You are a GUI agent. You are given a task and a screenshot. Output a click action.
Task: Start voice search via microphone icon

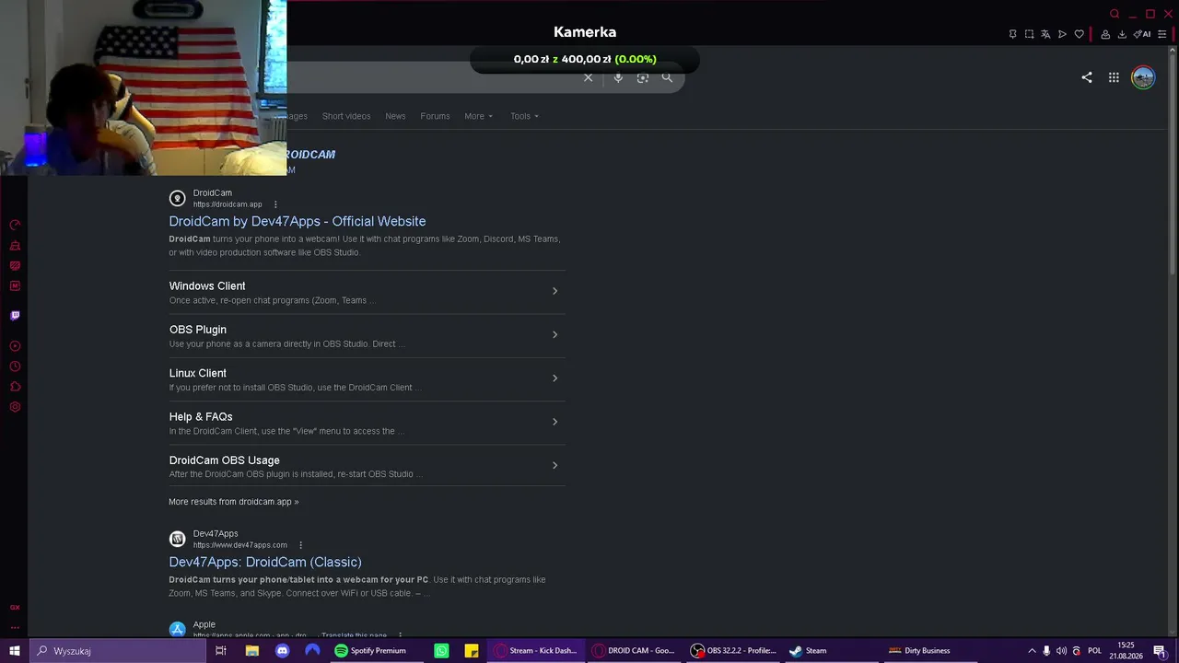coord(618,77)
